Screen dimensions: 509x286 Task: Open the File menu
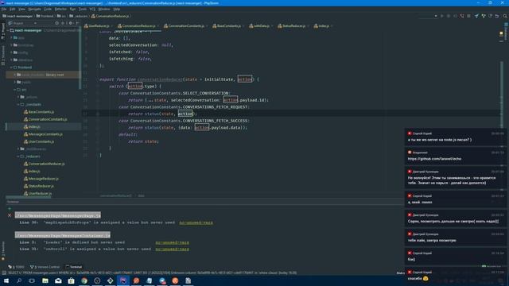coord(4,9)
